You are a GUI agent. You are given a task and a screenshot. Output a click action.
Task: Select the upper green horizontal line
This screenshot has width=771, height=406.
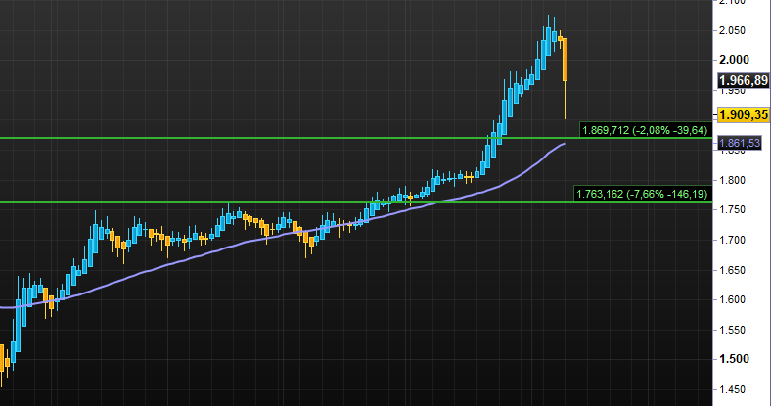[x=294, y=138]
